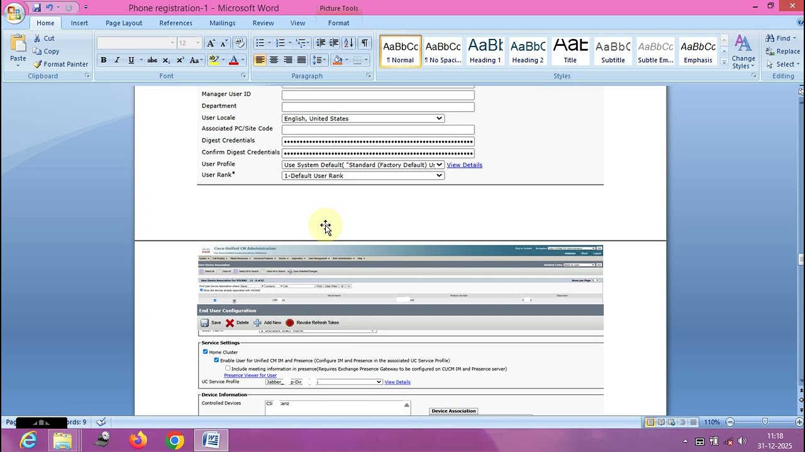Click the zoom slider handle in status bar
The width and height of the screenshot is (805, 452).
tap(765, 422)
